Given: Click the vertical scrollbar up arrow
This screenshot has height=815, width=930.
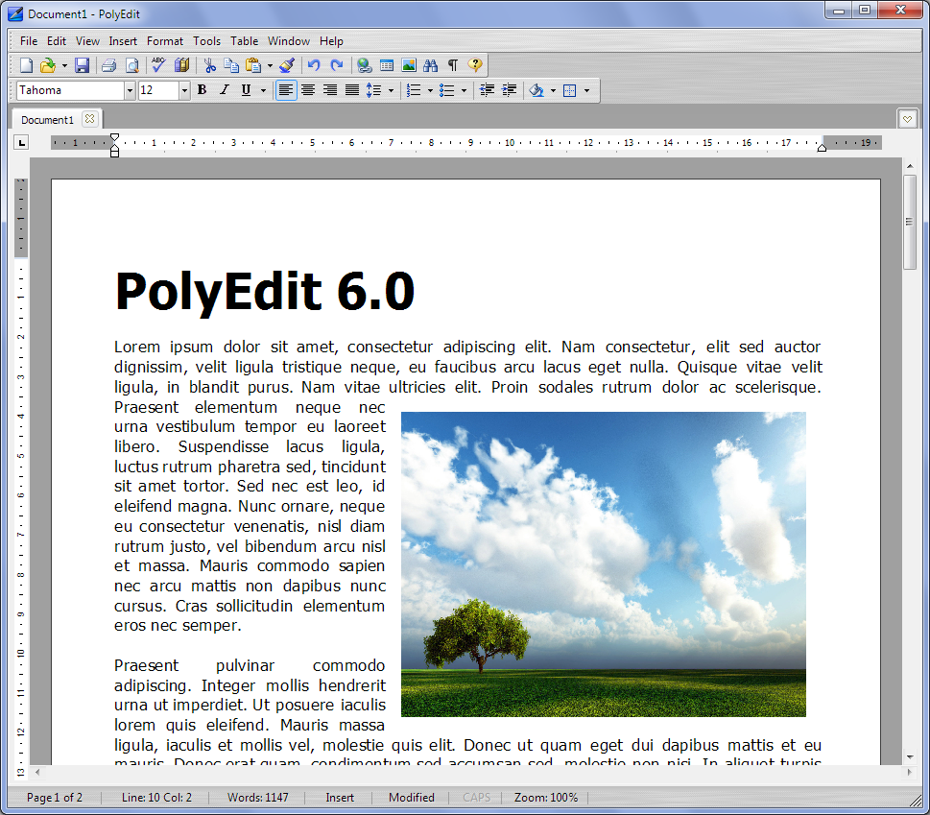Looking at the screenshot, I should pos(910,167).
